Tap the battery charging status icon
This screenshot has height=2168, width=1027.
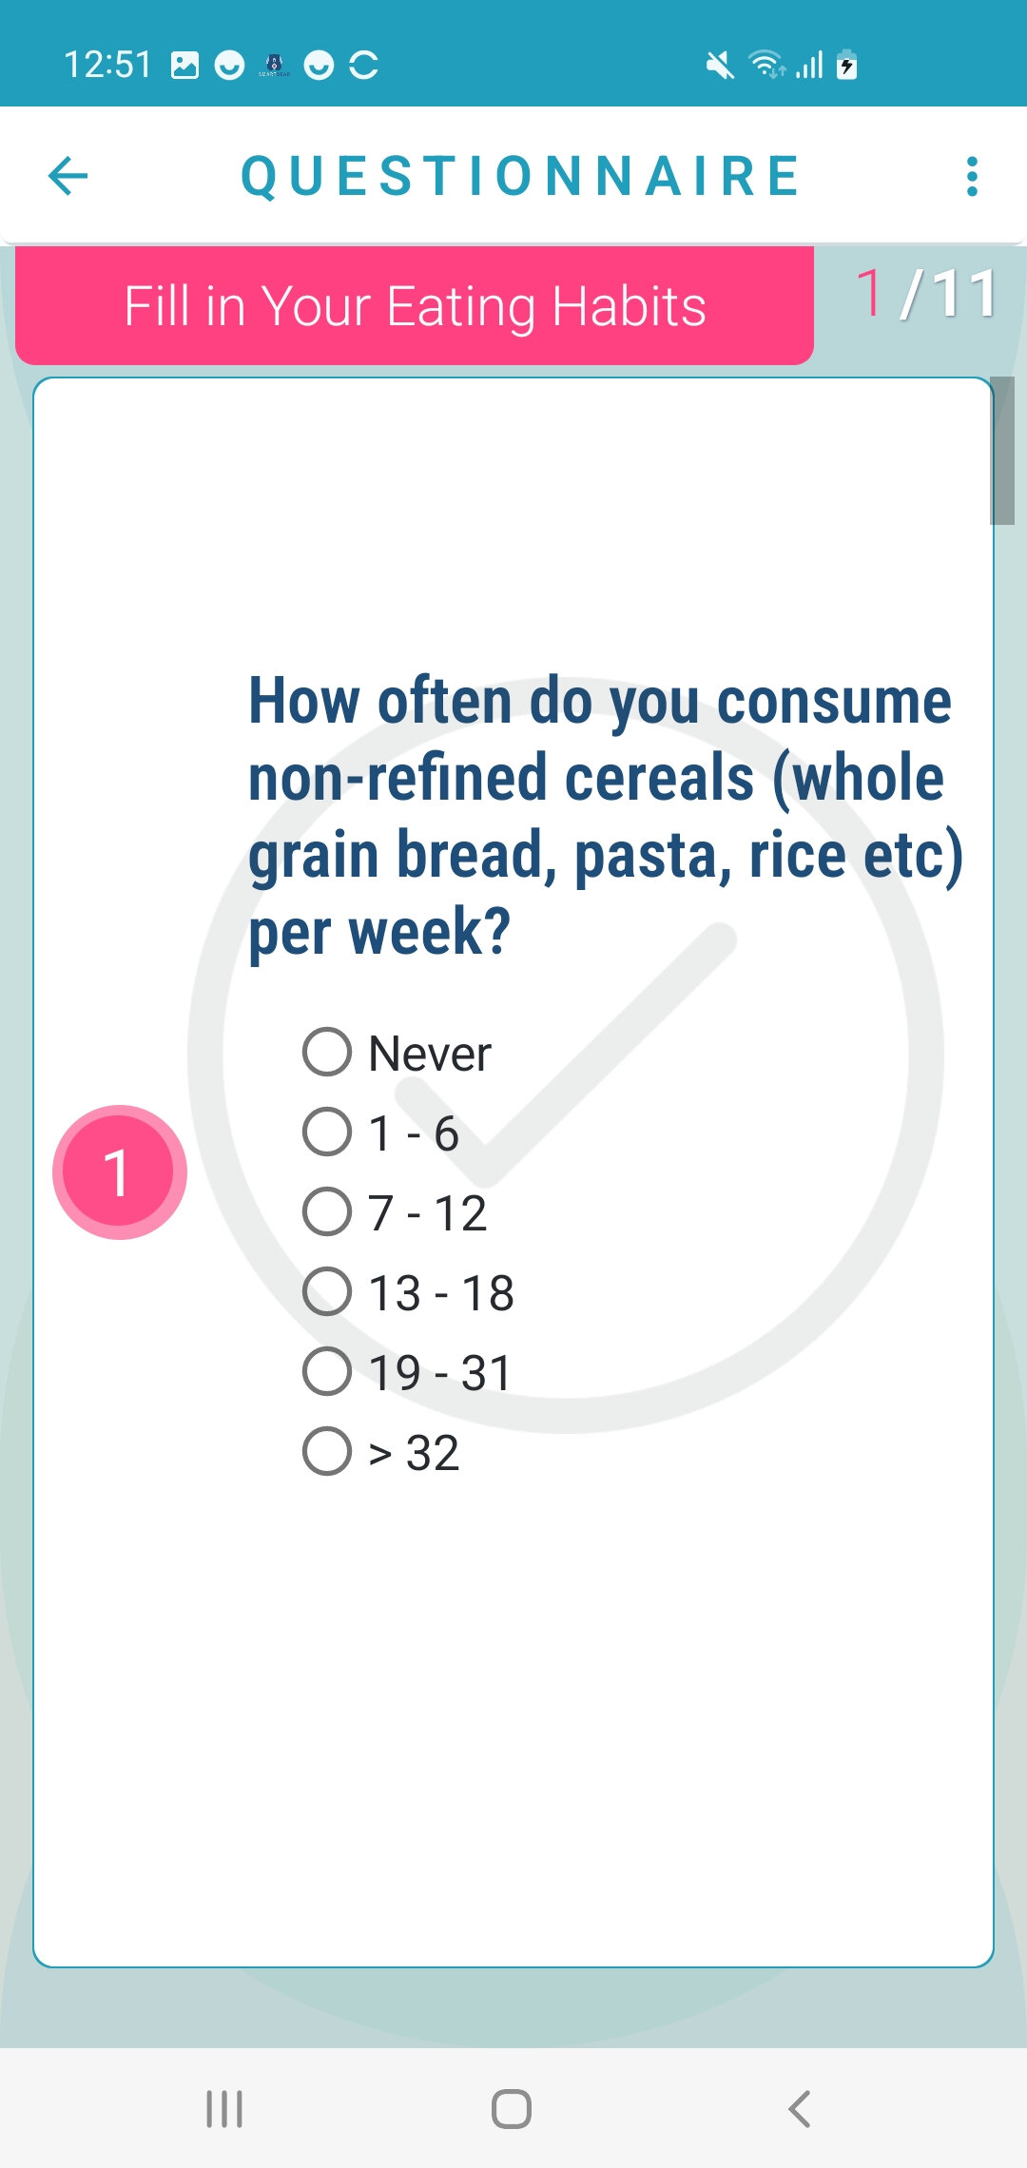click(846, 65)
